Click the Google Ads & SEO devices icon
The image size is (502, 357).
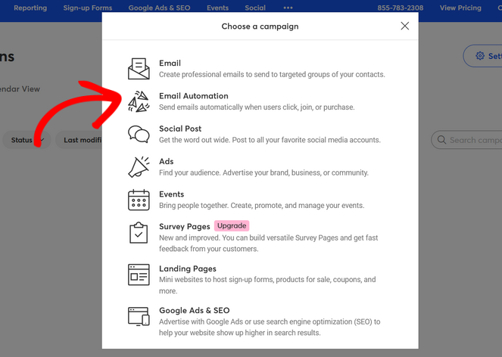[x=139, y=316]
